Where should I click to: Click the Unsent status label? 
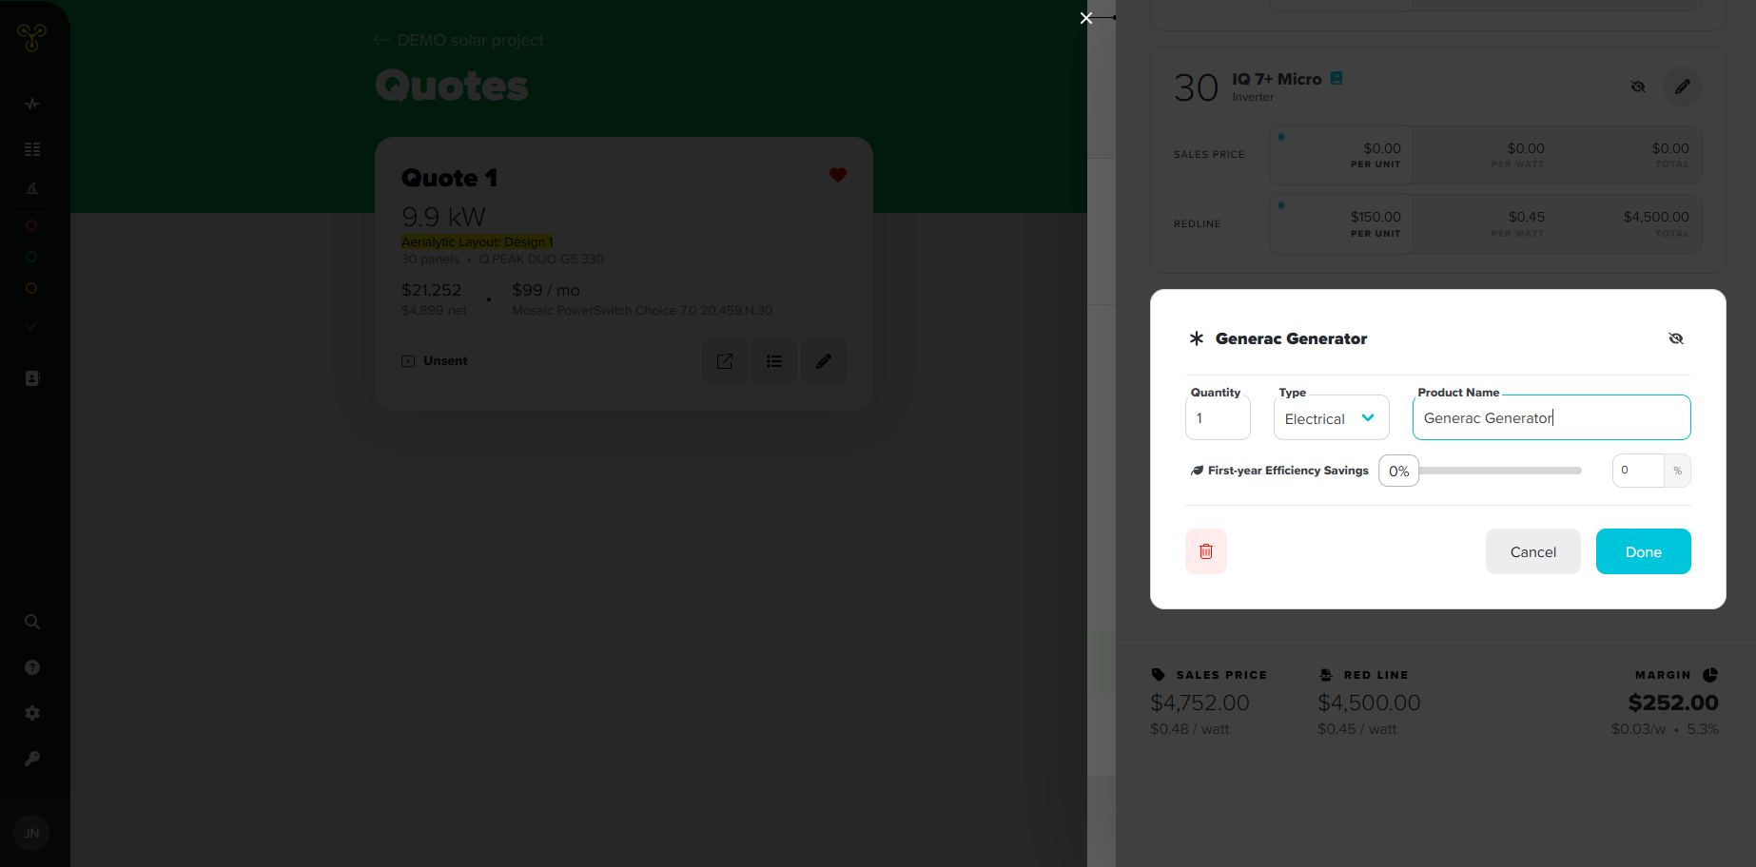point(445,361)
